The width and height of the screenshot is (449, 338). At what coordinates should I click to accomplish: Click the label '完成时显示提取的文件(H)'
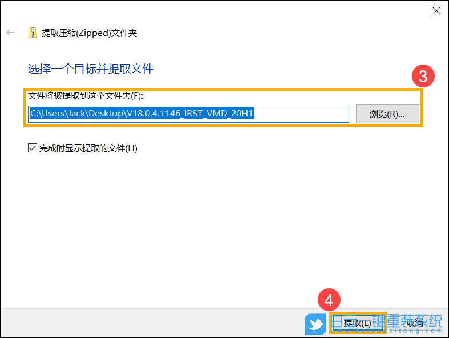pos(88,148)
